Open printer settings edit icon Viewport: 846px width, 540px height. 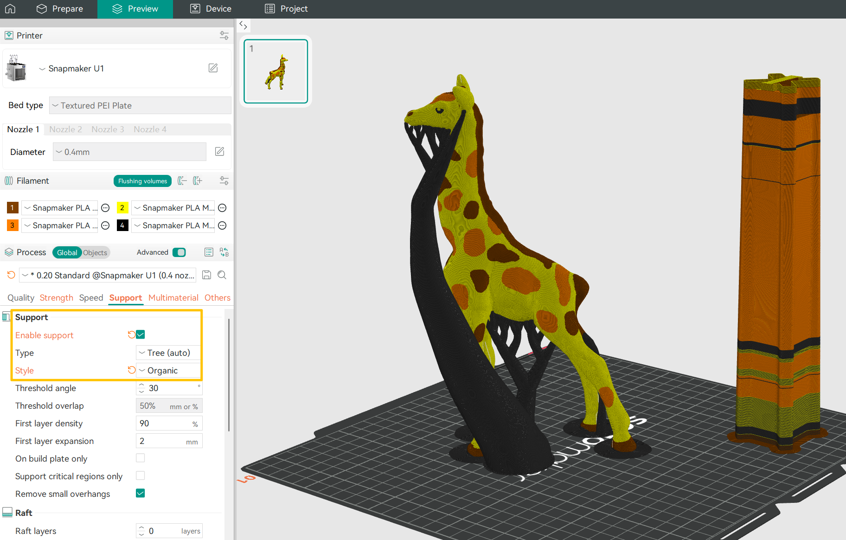(x=213, y=68)
